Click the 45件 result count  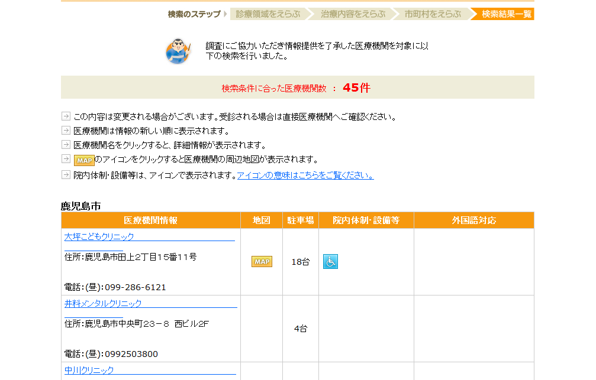pyautogui.click(x=356, y=87)
